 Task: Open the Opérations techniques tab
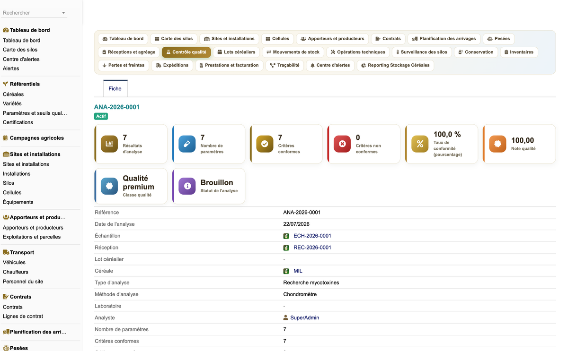pos(358,52)
